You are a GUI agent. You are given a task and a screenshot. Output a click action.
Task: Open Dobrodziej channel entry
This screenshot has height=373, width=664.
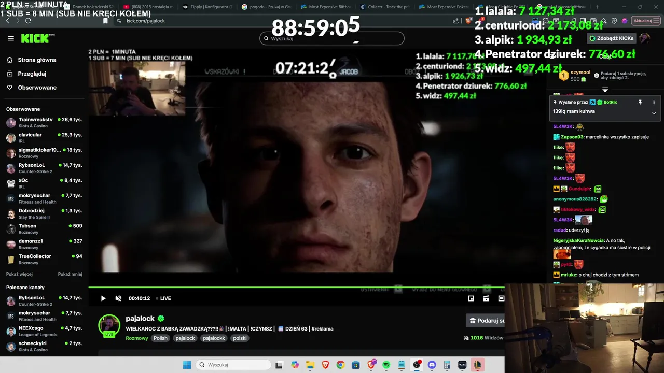tap(44, 213)
